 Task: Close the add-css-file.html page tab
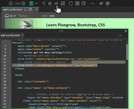pyautogui.click(x=37, y=9)
